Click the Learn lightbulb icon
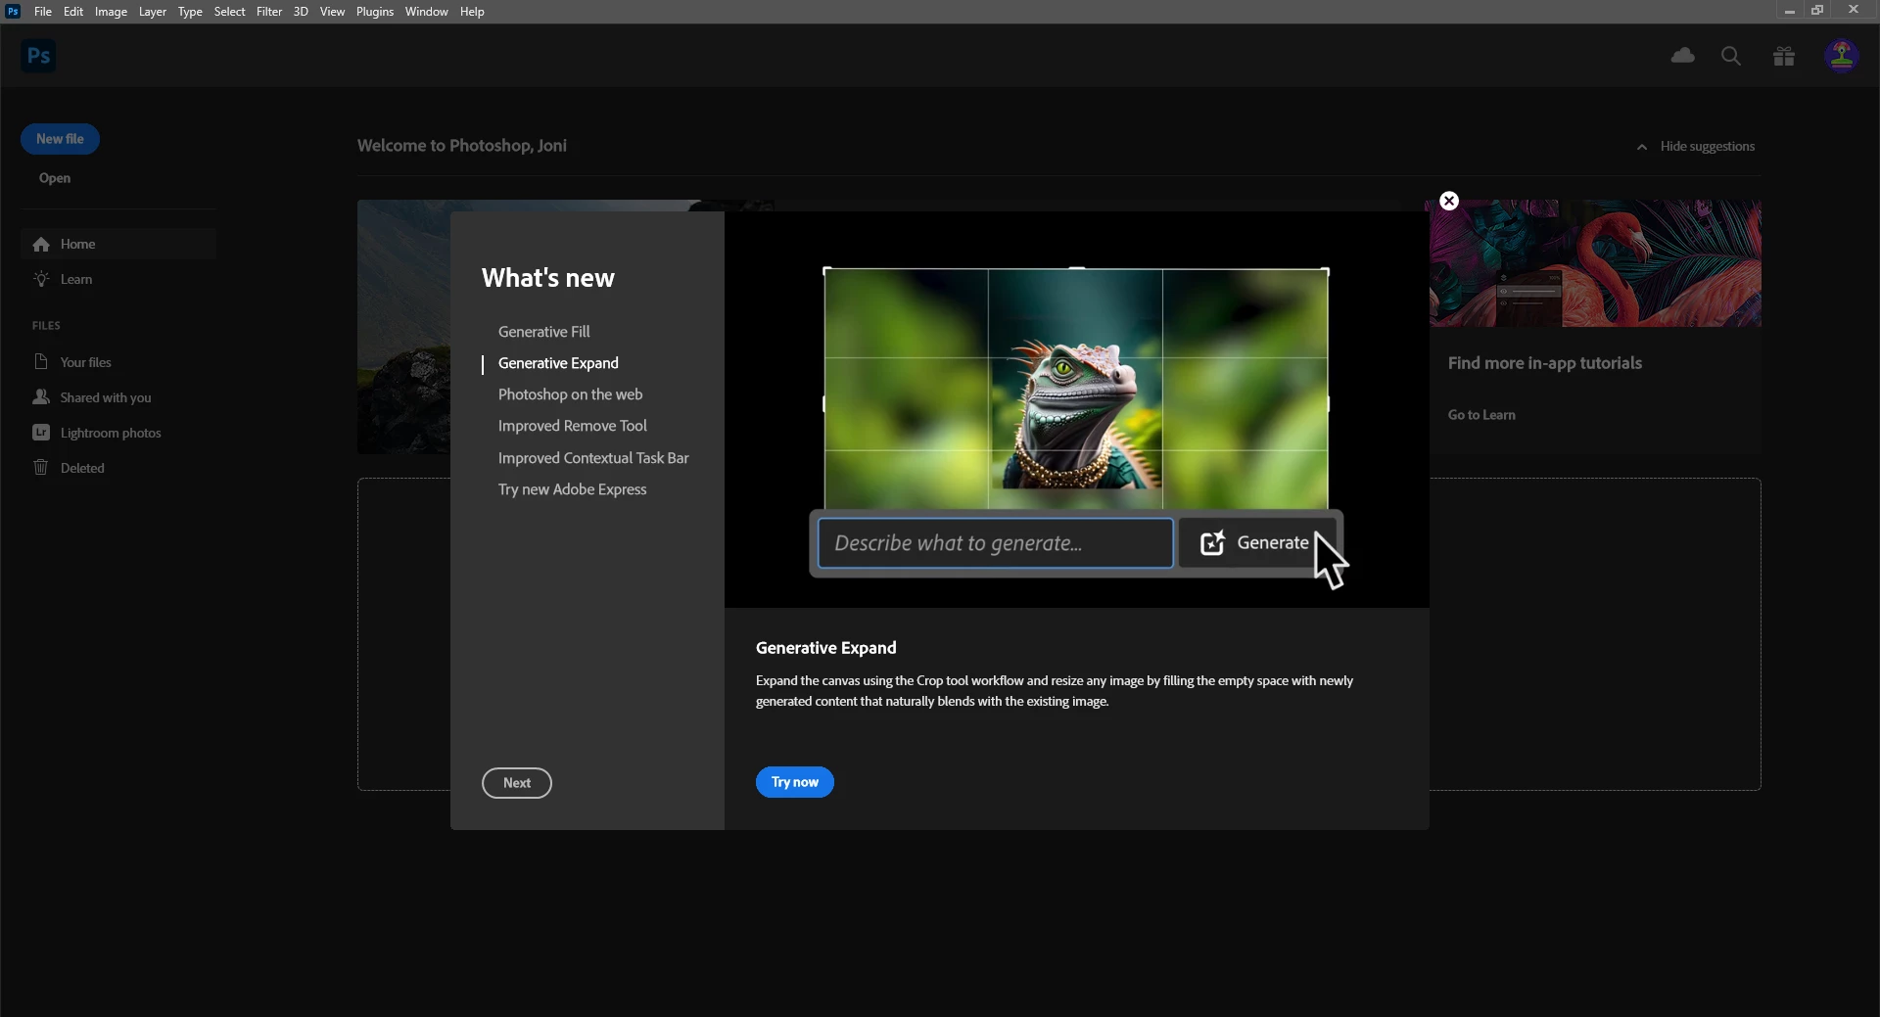 pos(41,279)
